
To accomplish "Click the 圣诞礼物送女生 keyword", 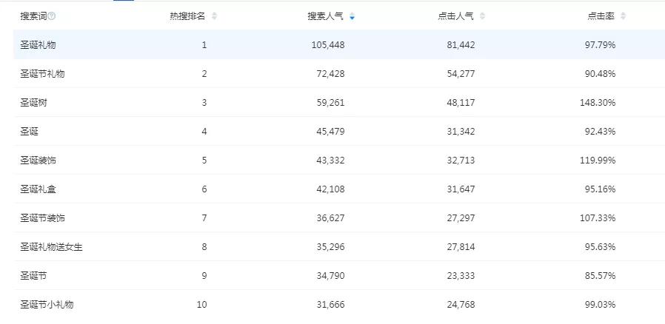I will 51,247.
